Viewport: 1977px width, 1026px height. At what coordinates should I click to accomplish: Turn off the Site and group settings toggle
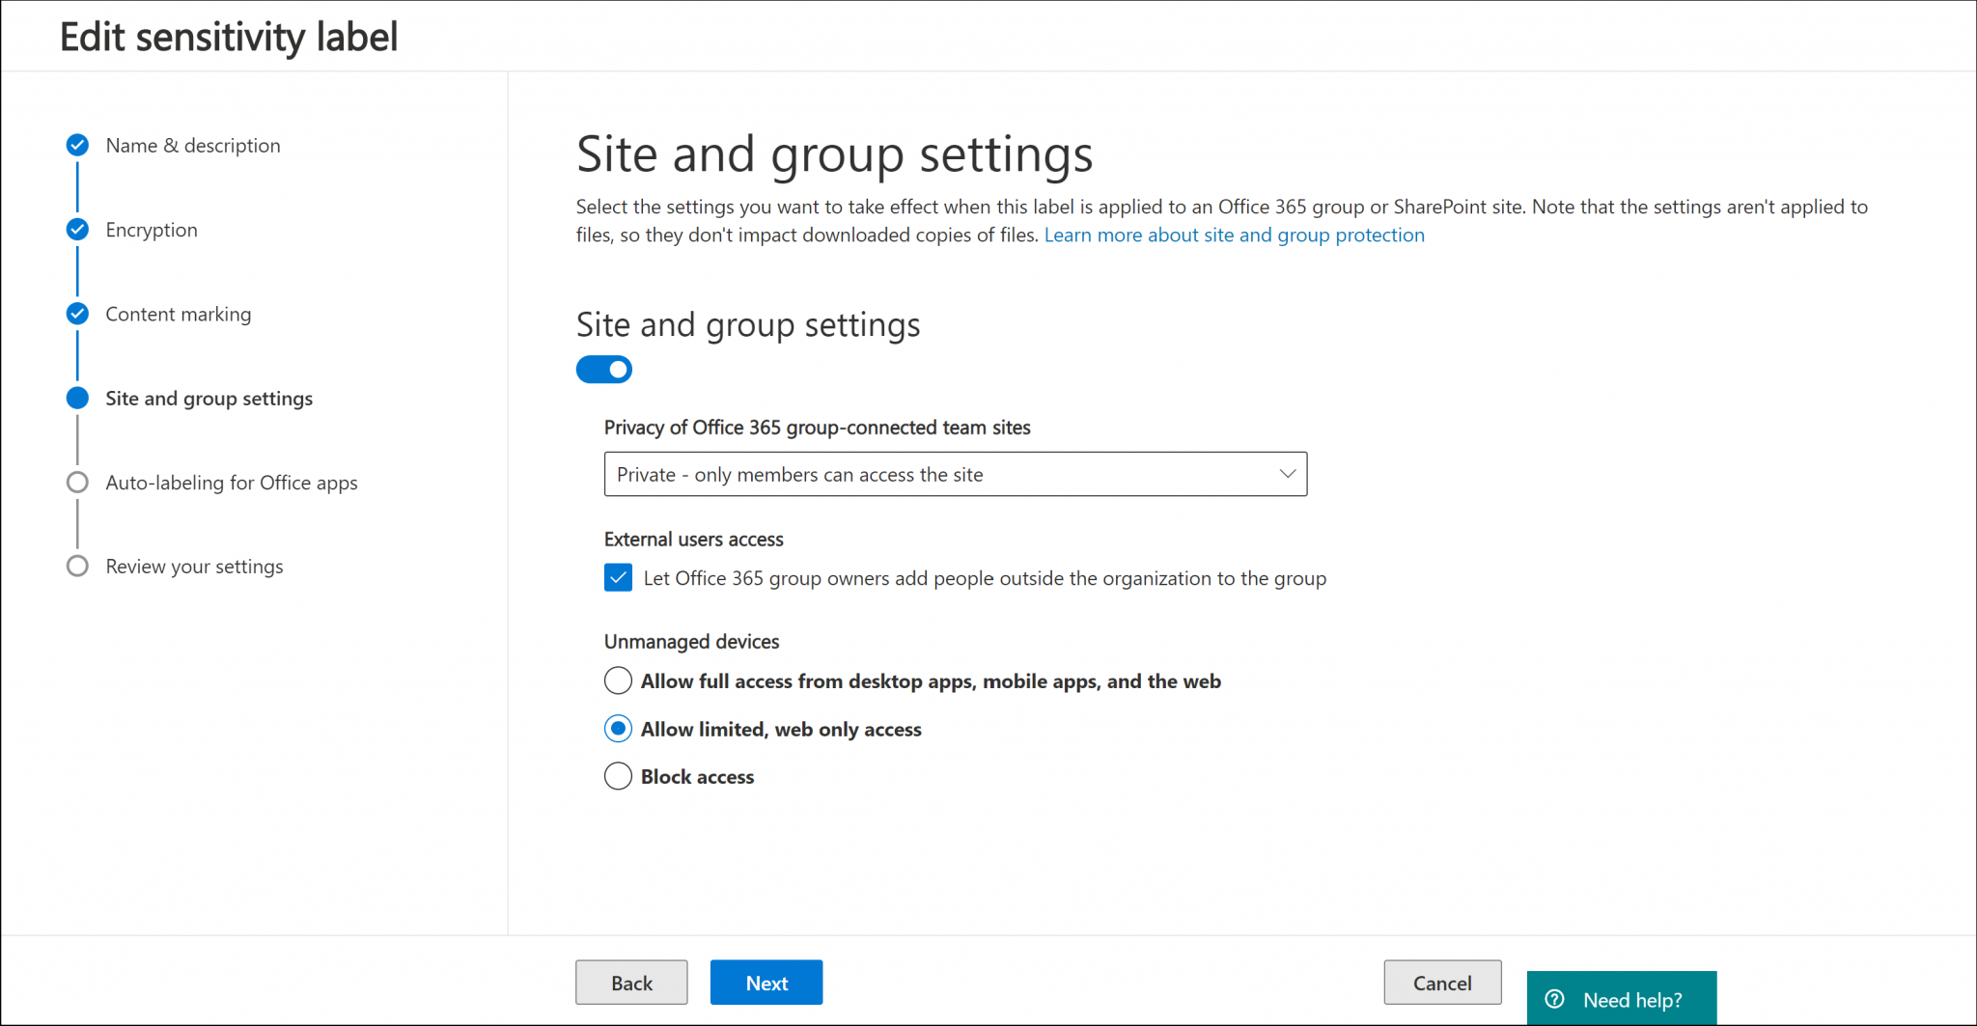(603, 369)
